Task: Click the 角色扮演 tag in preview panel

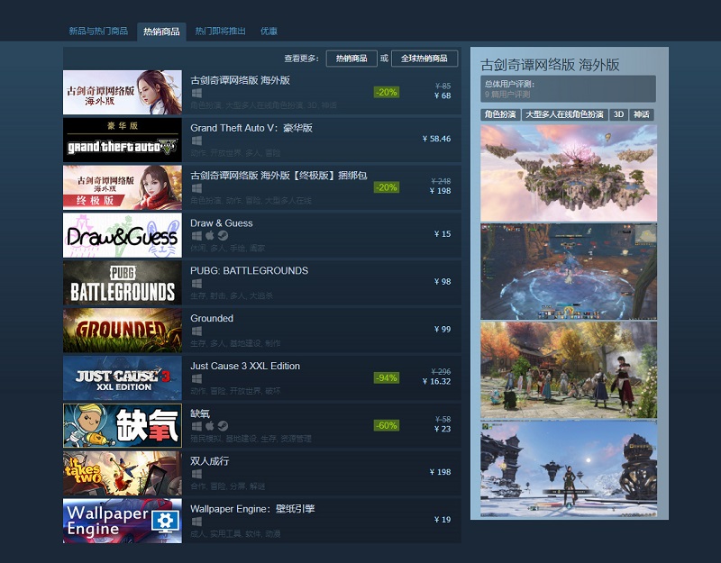Action: tap(500, 114)
